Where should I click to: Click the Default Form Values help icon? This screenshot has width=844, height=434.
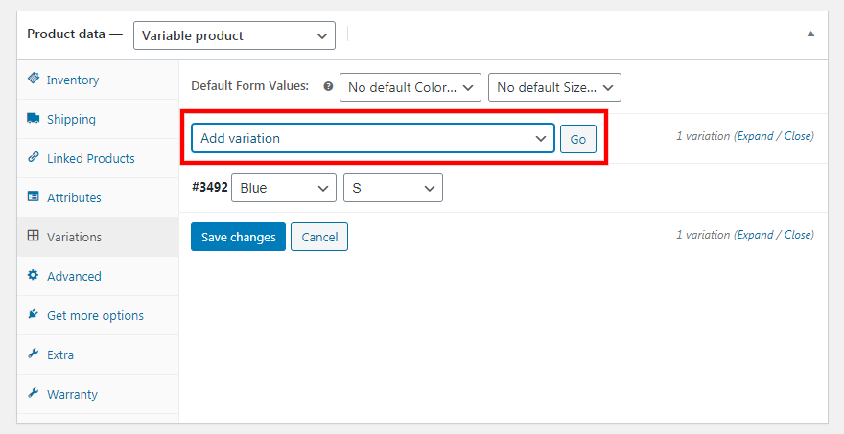(x=328, y=86)
